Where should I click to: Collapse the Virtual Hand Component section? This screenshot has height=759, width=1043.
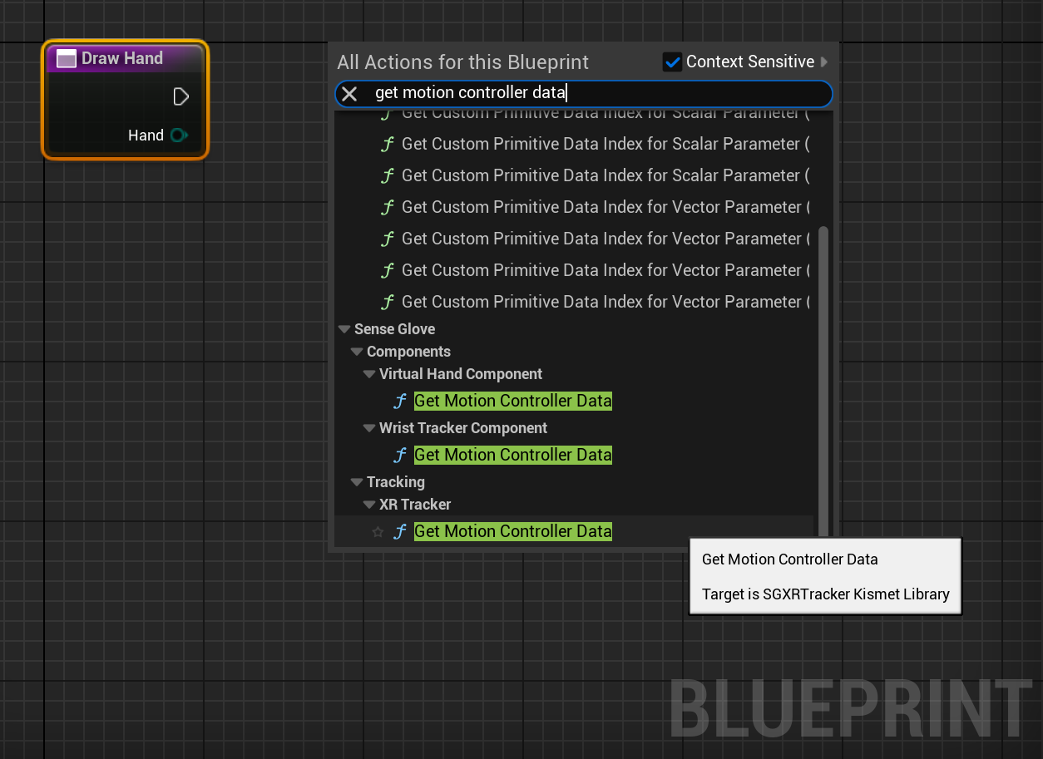(369, 373)
